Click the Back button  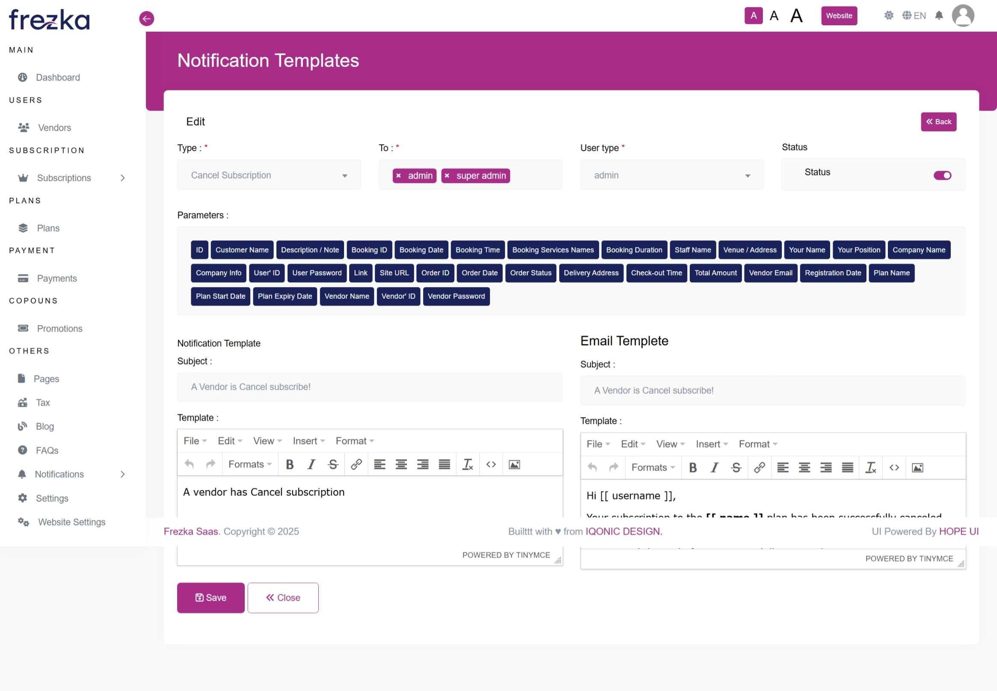[938, 122]
